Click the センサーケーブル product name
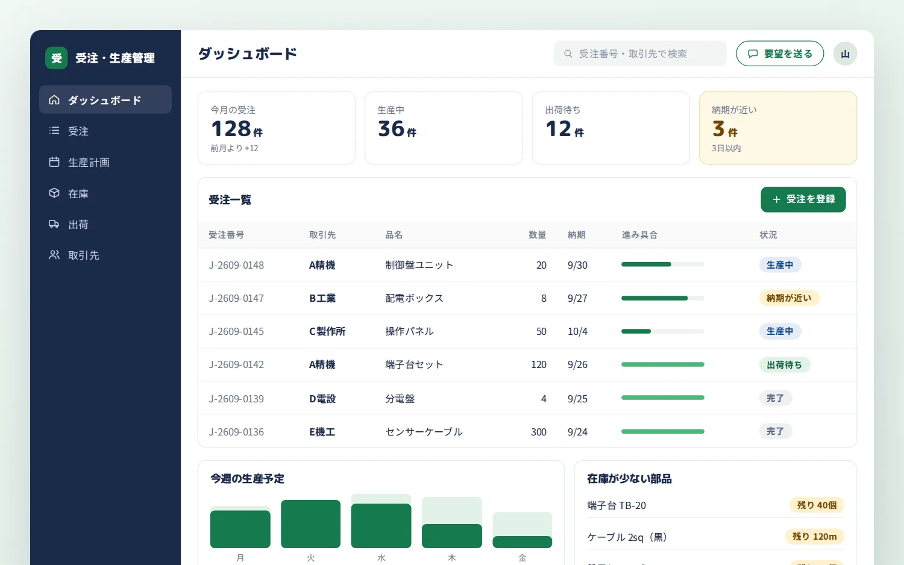Screen dimensions: 904x565 (424, 432)
